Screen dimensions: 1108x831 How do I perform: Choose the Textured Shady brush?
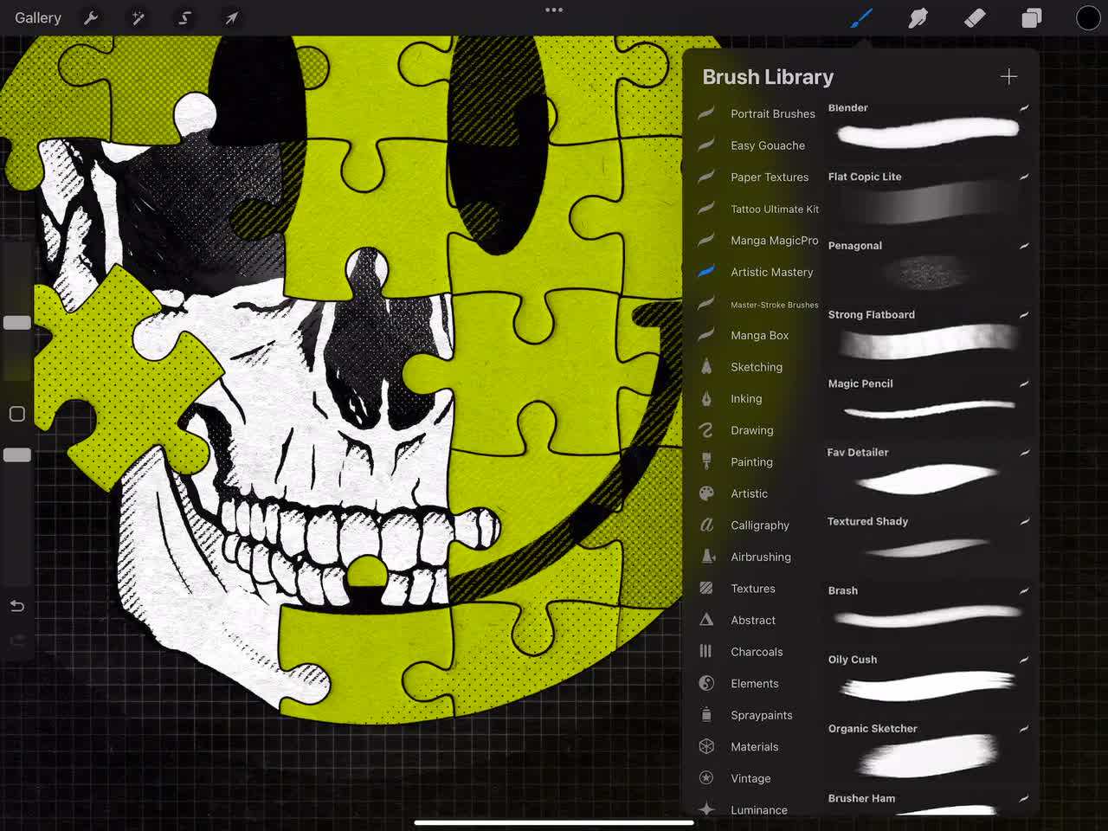[929, 543]
